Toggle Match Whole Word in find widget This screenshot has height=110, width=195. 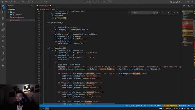point(154,13)
